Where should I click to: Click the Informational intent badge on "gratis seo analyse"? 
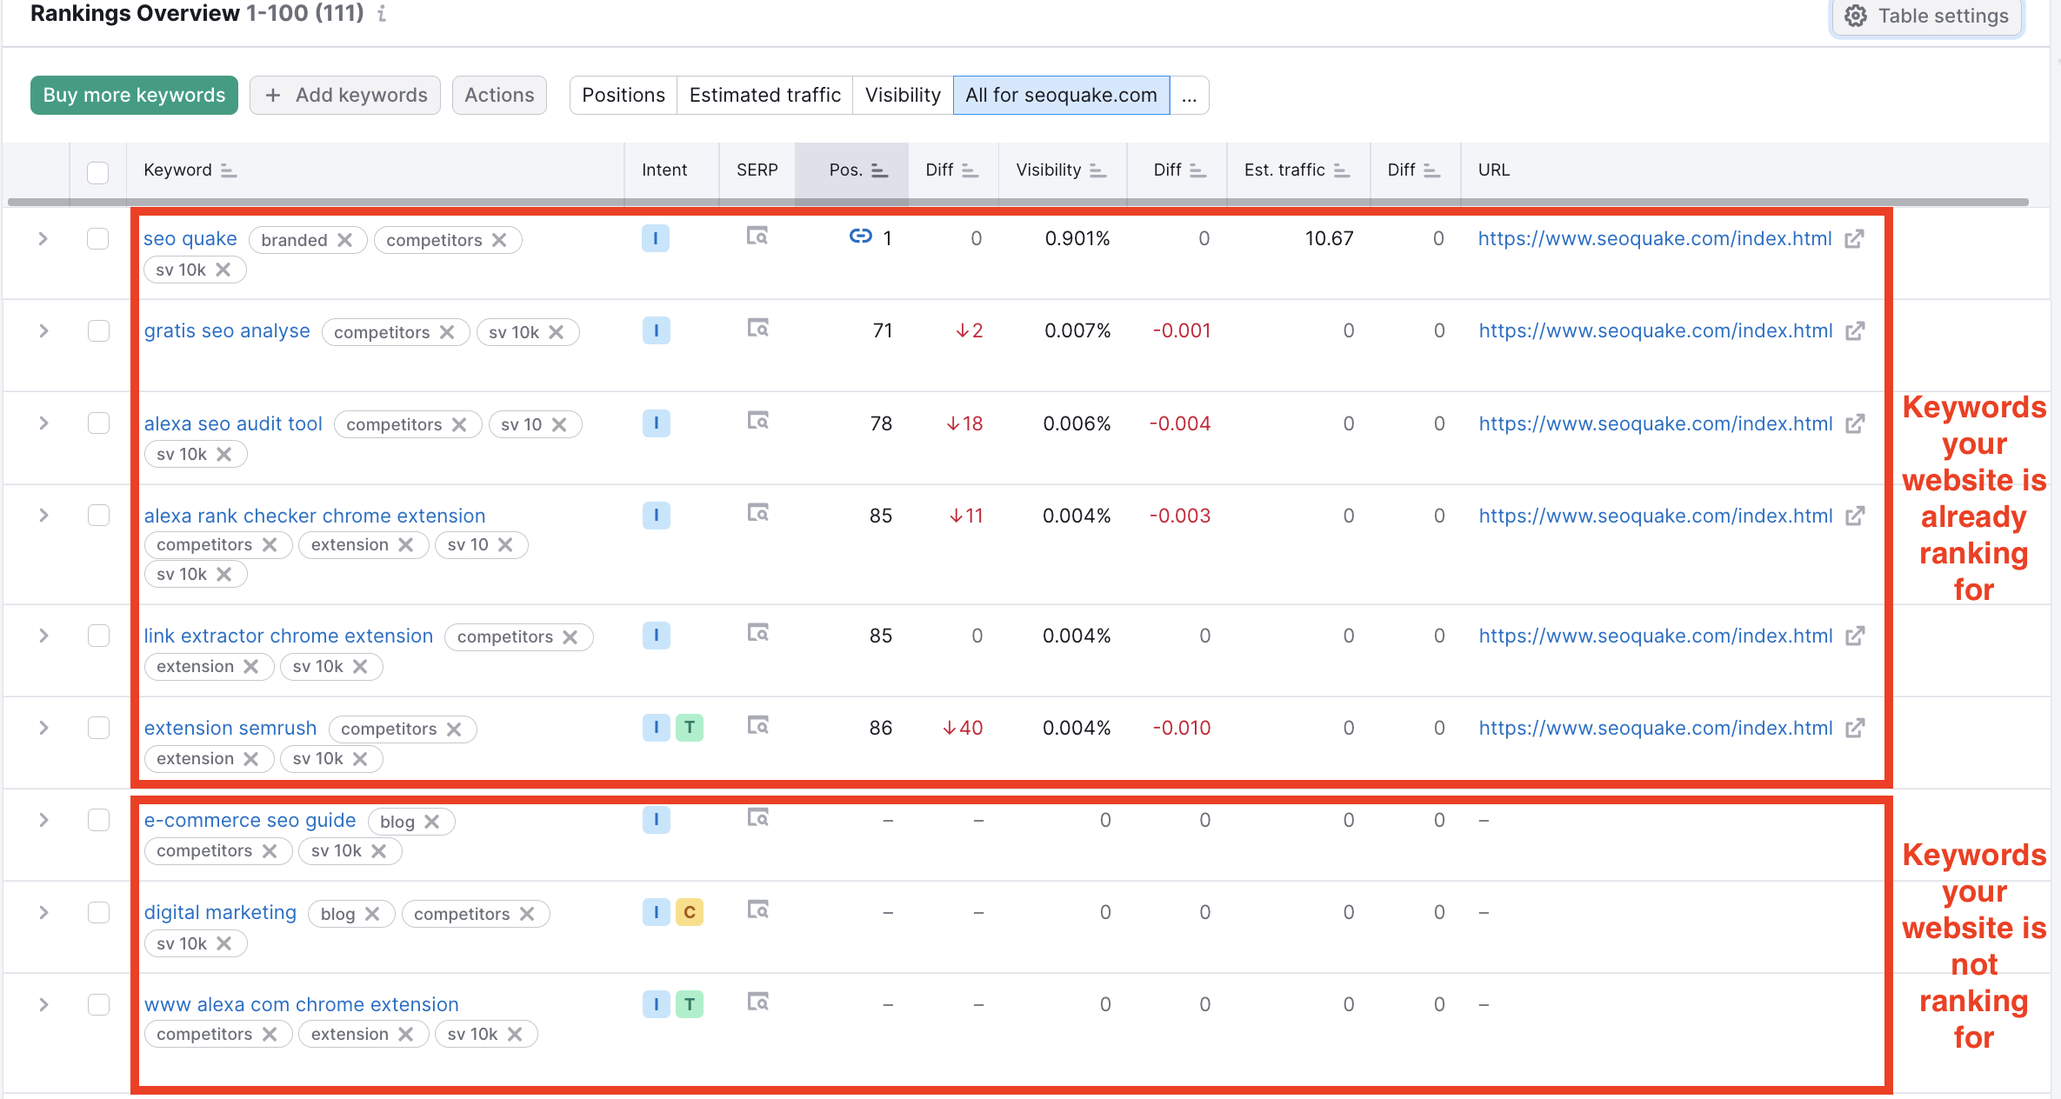tap(656, 330)
